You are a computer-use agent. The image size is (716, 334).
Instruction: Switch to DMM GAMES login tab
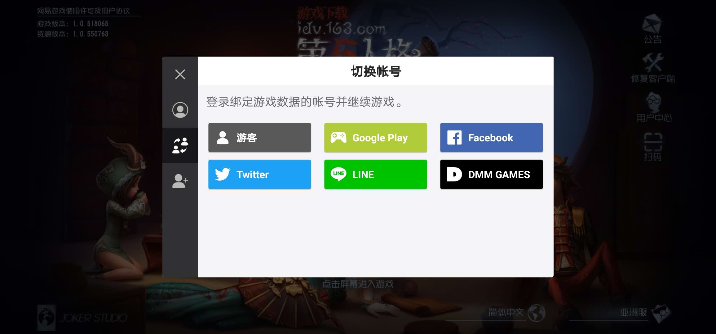[x=491, y=174]
